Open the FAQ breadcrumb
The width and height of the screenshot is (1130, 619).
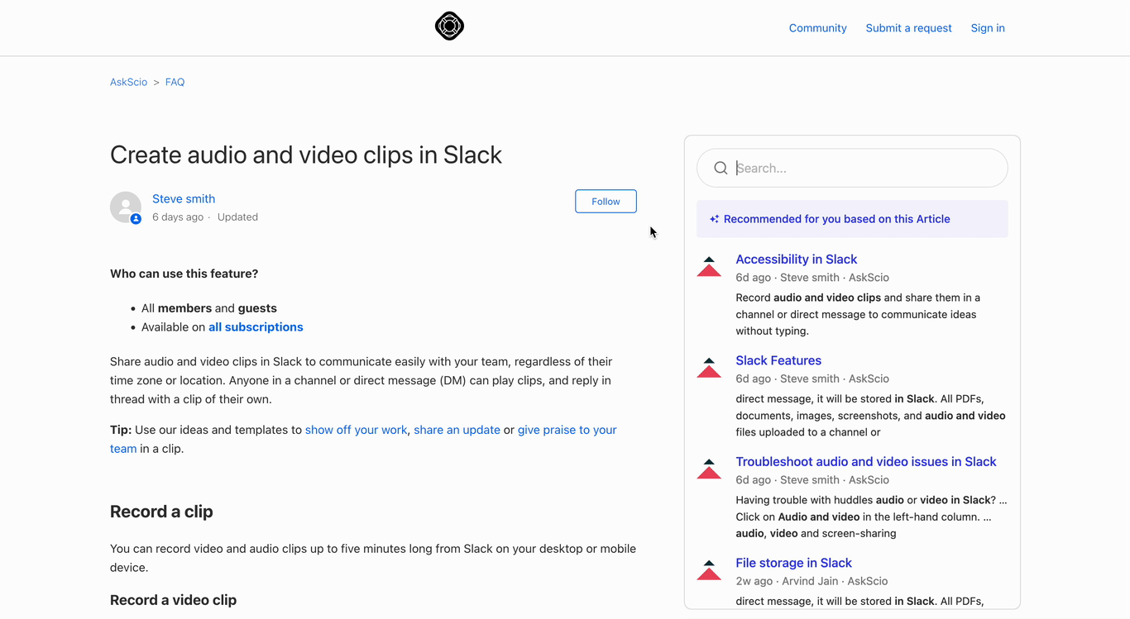pyautogui.click(x=175, y=82)
